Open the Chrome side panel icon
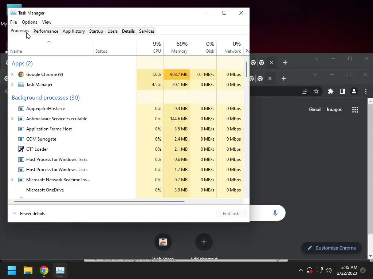 click(342, 91)
